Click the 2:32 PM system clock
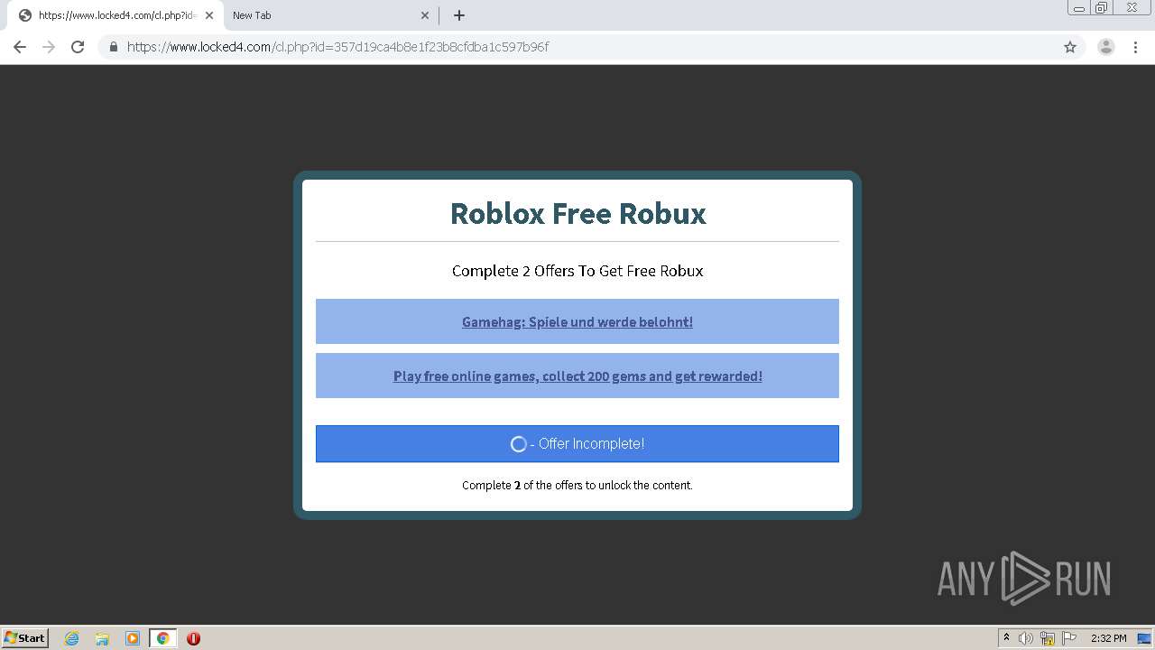The image size is (1155, 650). [1108, 638]
